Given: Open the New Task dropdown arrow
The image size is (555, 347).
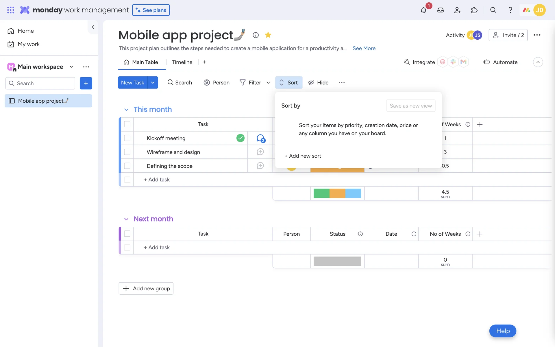Looking at the screenshot, I should (x=153, y=83).
